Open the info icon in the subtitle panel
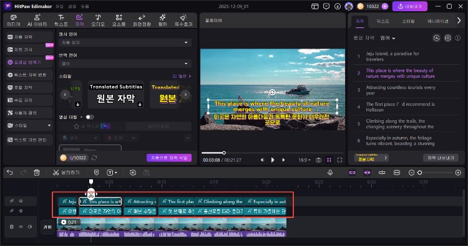The height and width of the screenshot is (246, 468). [457, 38]
